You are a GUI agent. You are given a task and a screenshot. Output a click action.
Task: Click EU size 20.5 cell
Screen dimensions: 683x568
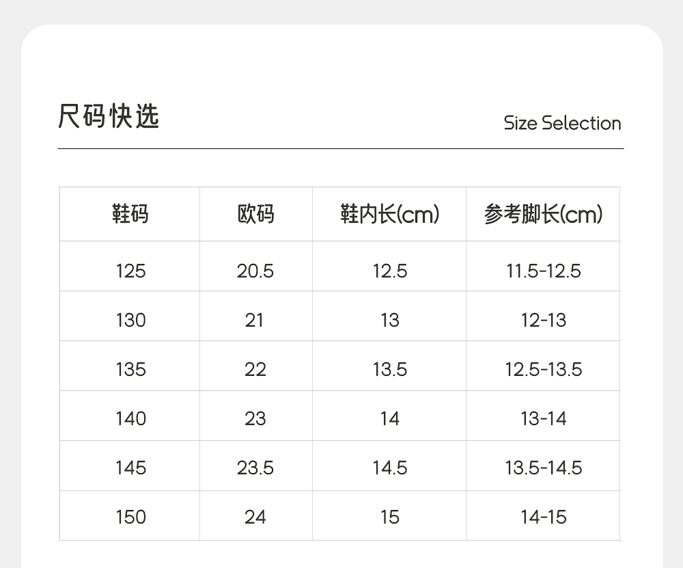(255, 271)
